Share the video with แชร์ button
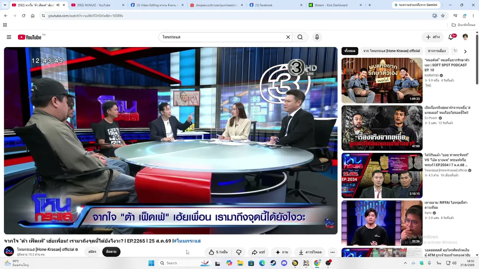Image resolution: width=479 pixels, height=269 pixels. point(258,252)
